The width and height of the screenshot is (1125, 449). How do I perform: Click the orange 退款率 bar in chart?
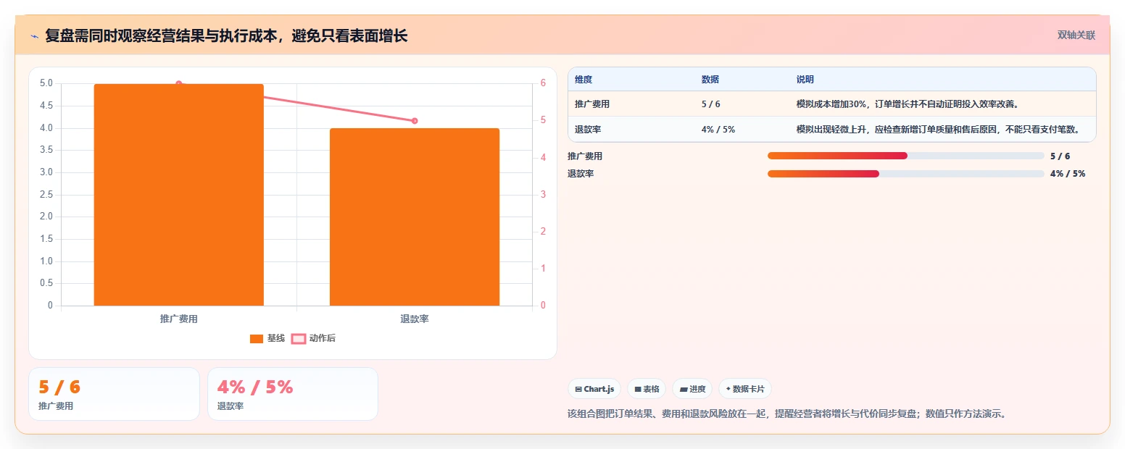click(415, 217)
